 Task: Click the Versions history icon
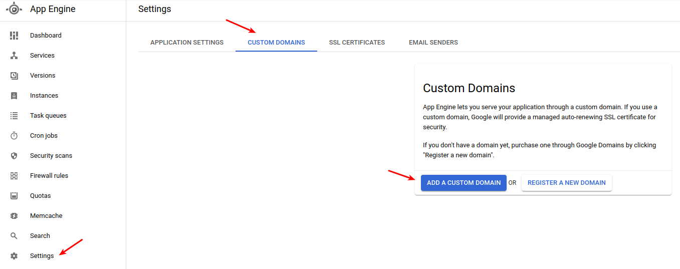[14, 76]
